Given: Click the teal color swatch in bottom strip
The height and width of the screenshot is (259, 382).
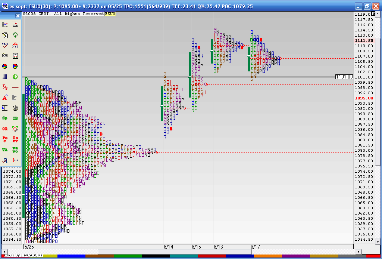Looking at the screenshot, I should (x=184, y=256).
